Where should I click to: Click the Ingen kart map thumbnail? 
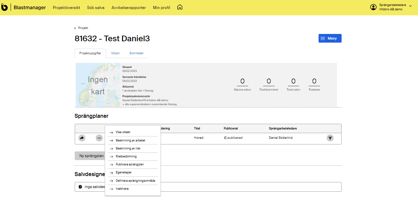(98, 85)
